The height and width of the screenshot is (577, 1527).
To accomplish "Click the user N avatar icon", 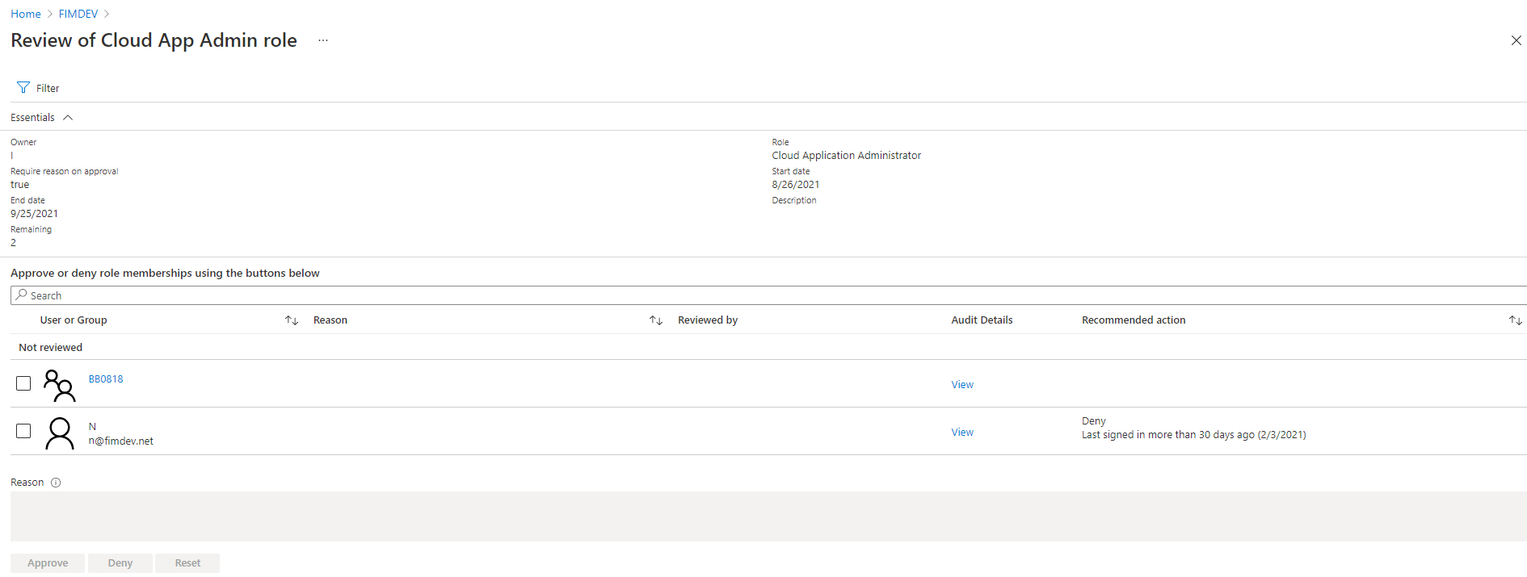I will 59,433.
